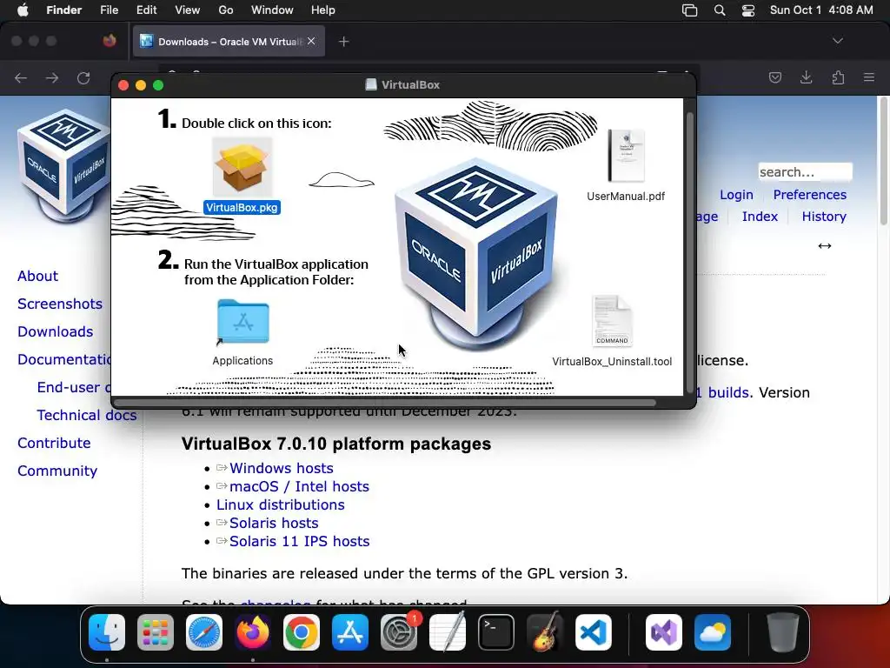Click the VirtualBox window horizontal scrollbar
Screen dimensions: 890x668
tap(385, 403)
